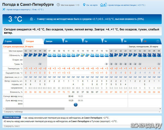
Task: Click moonrise time 18:25
Action: 71,101
